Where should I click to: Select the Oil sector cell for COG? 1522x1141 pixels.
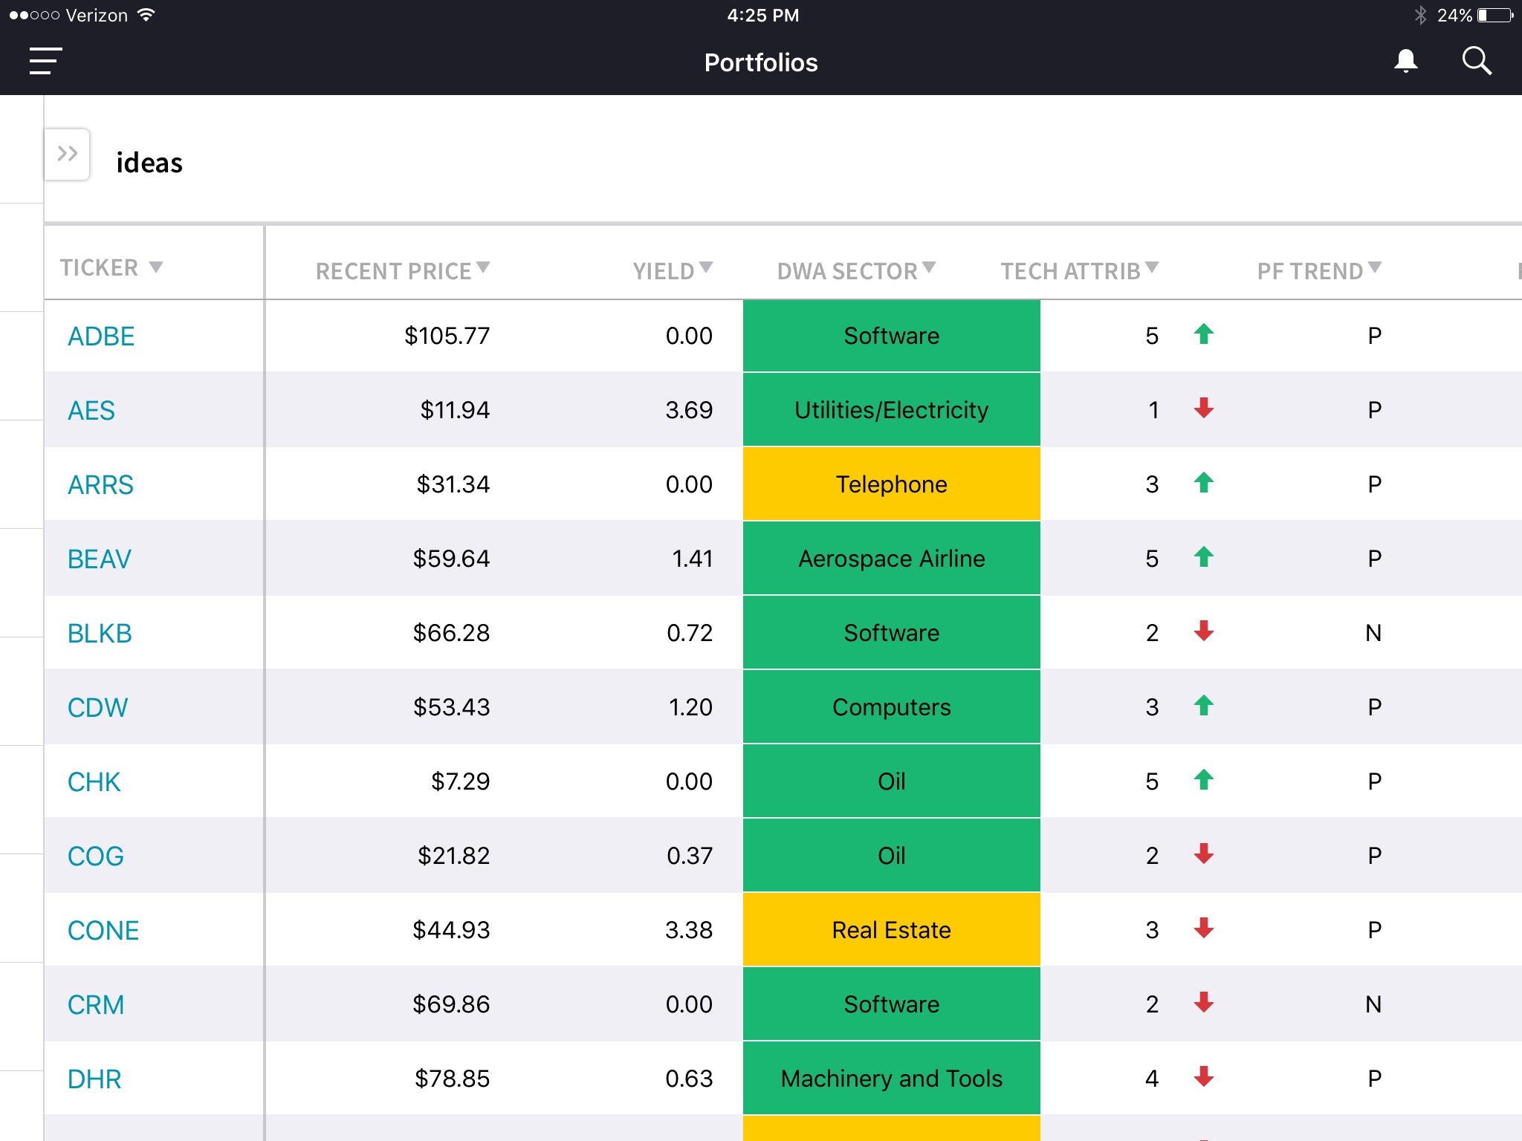point(892,856)
